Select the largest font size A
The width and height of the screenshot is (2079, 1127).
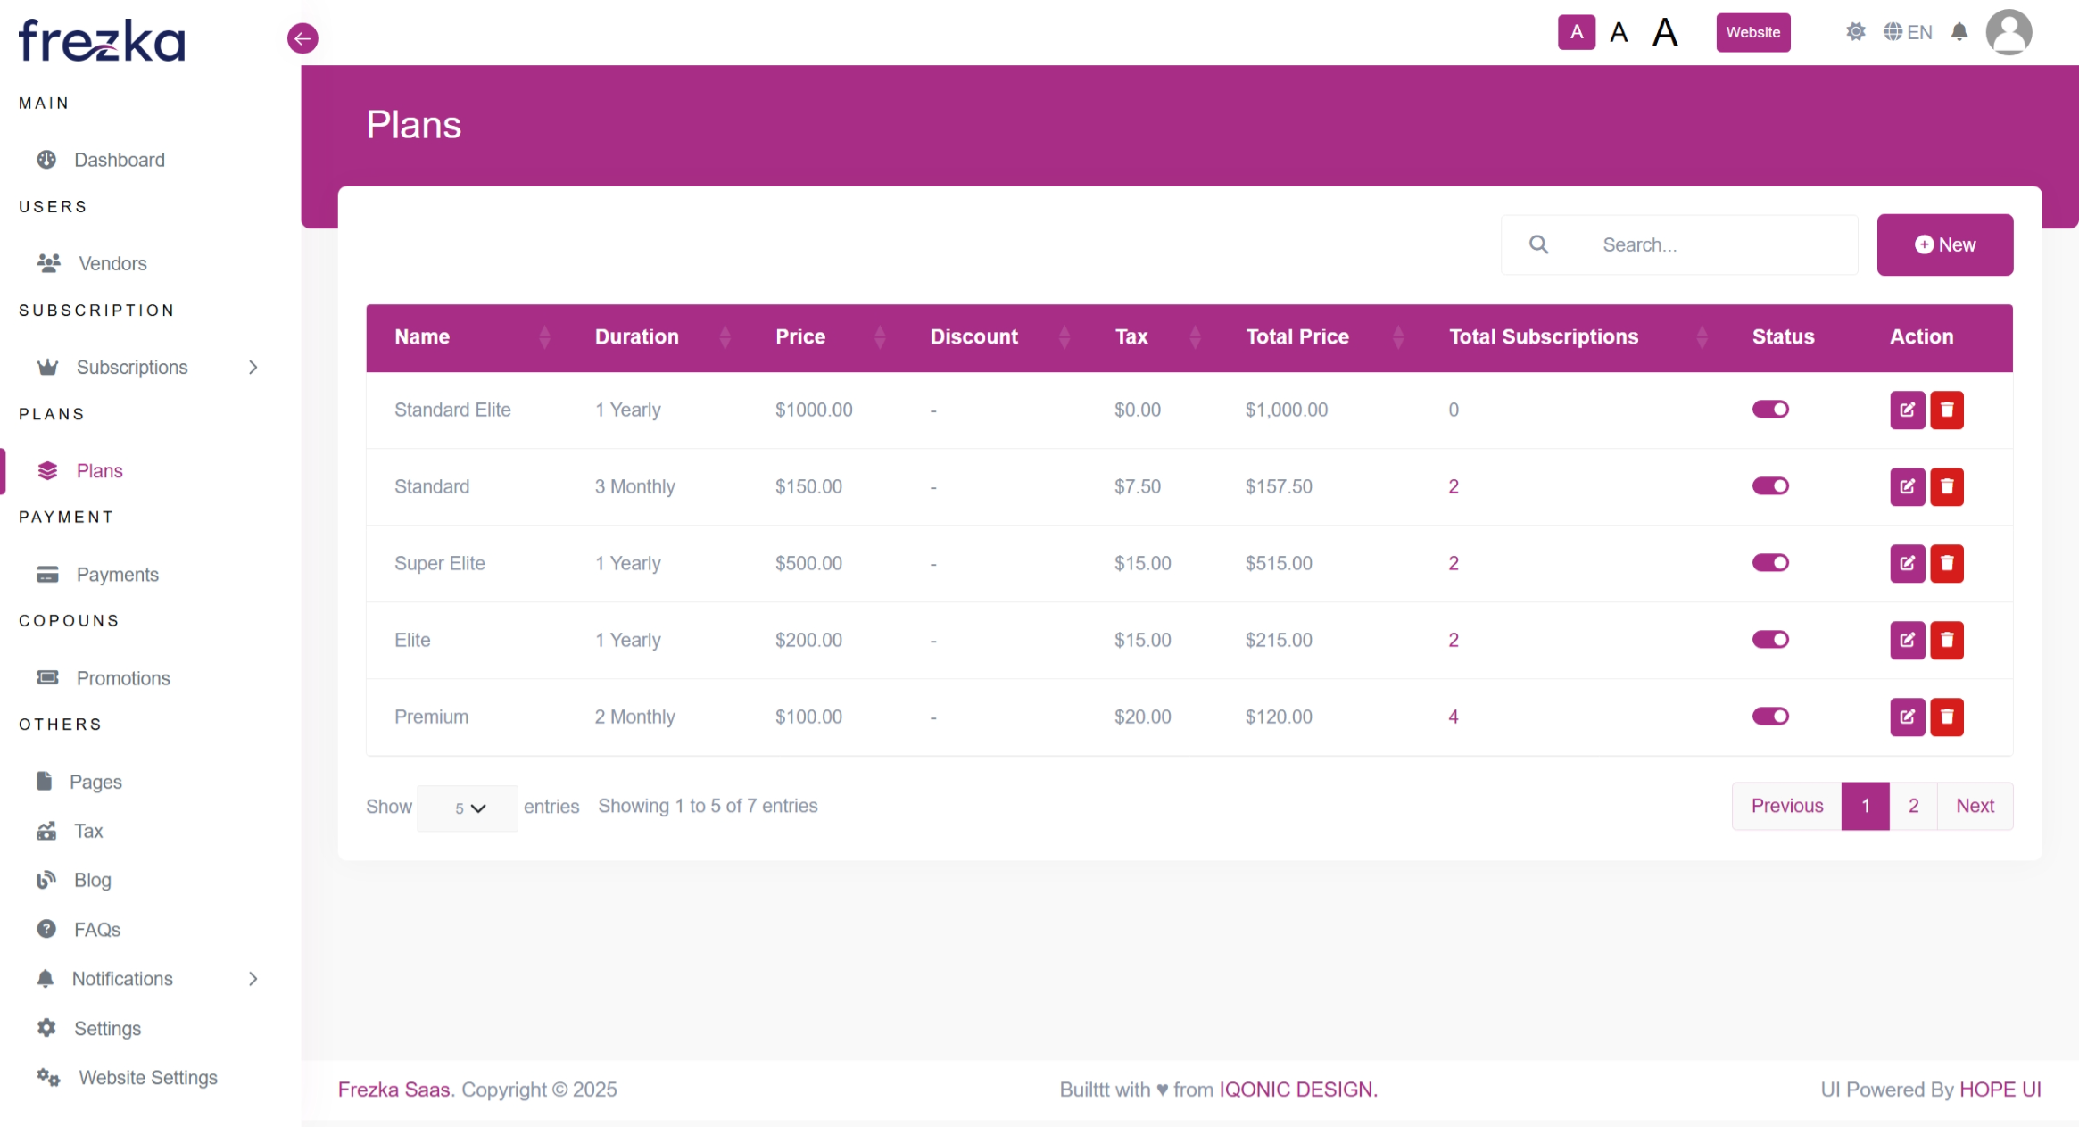click(1664, 33)
